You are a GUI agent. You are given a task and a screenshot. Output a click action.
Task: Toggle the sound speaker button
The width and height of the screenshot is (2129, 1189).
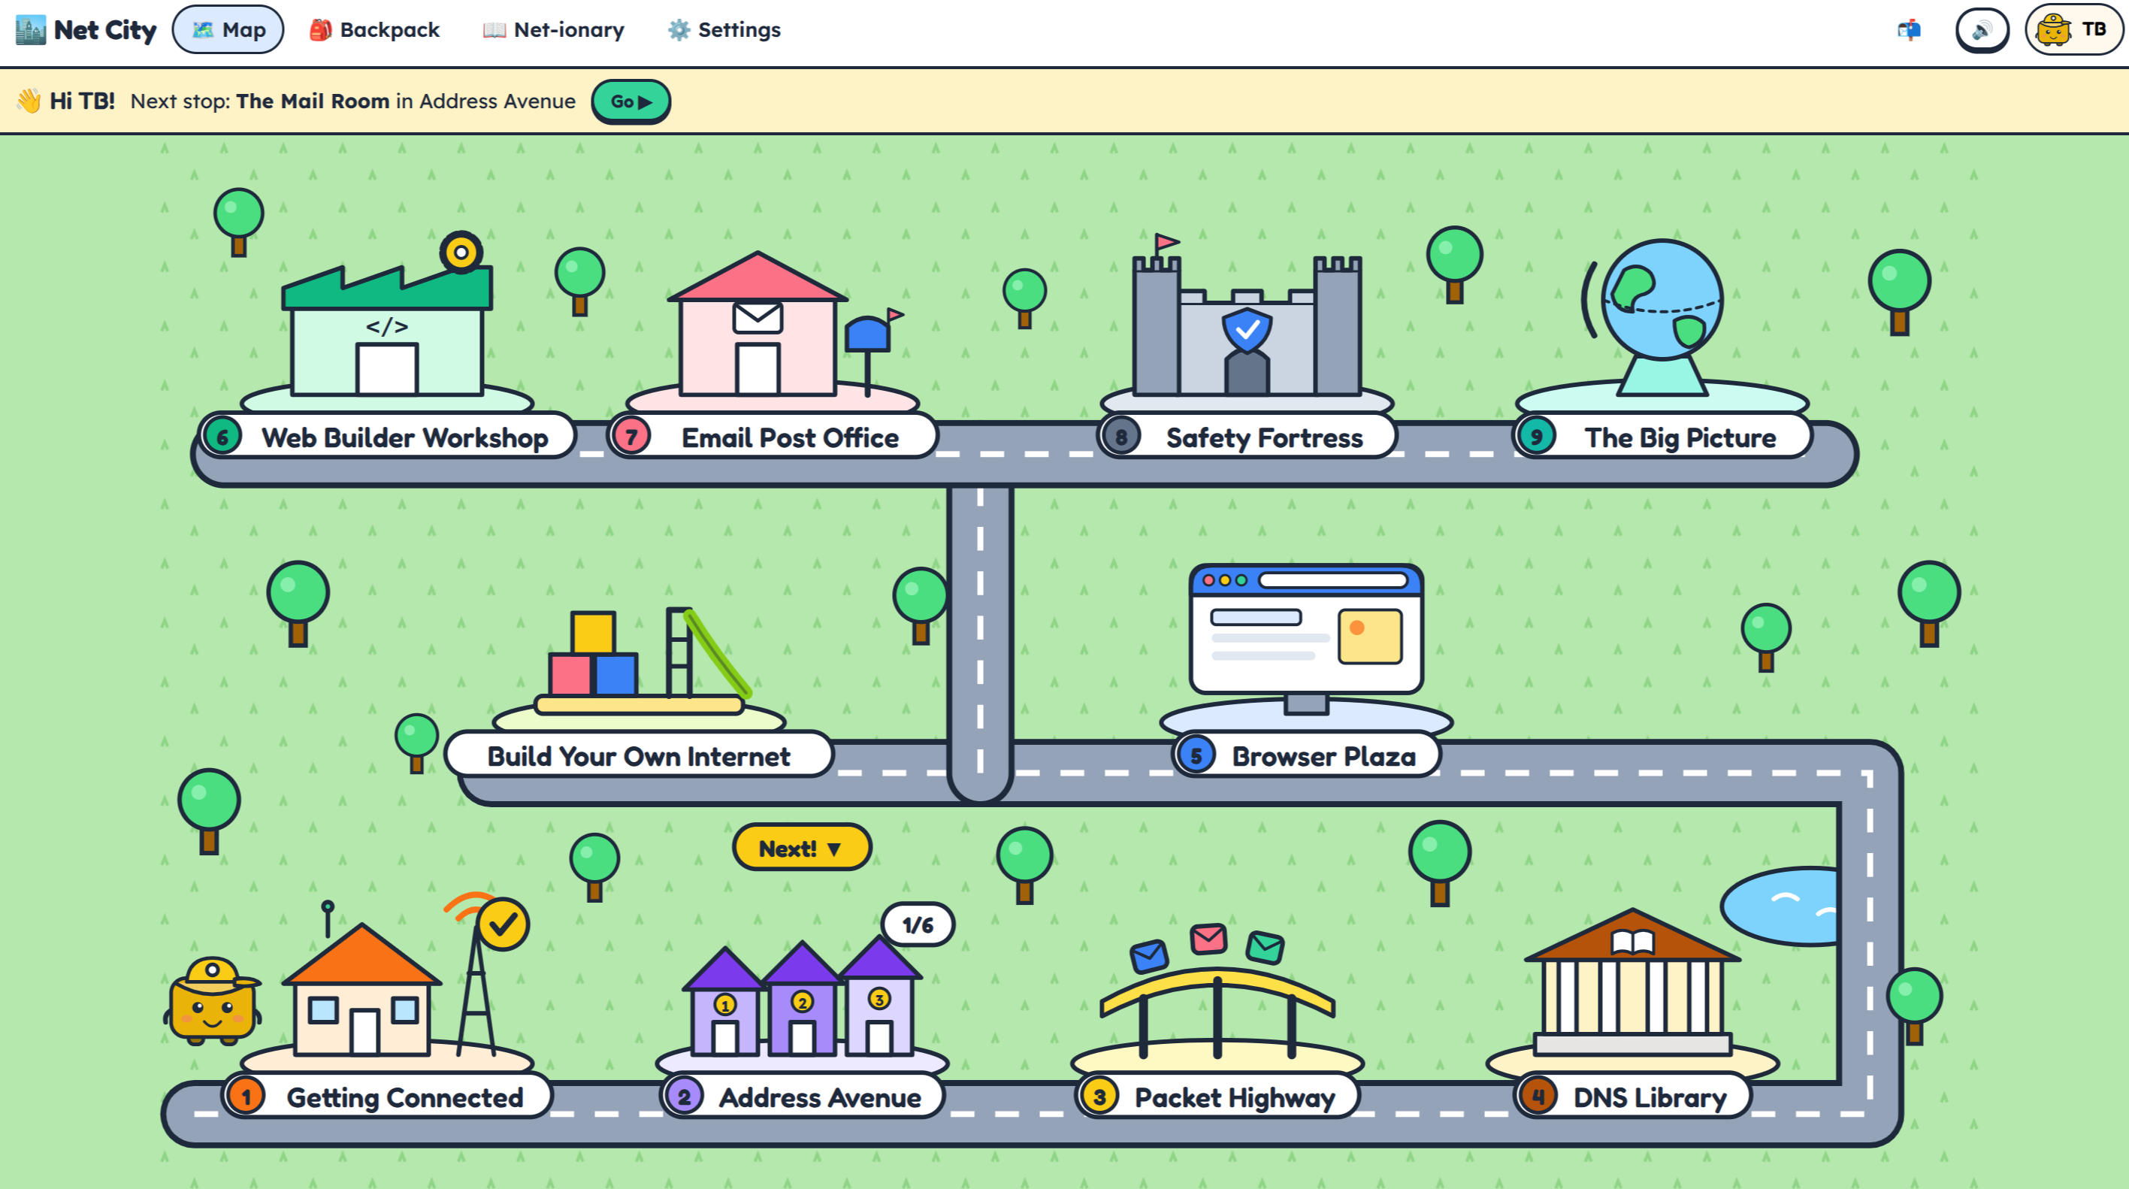[x=1981, y=31]
